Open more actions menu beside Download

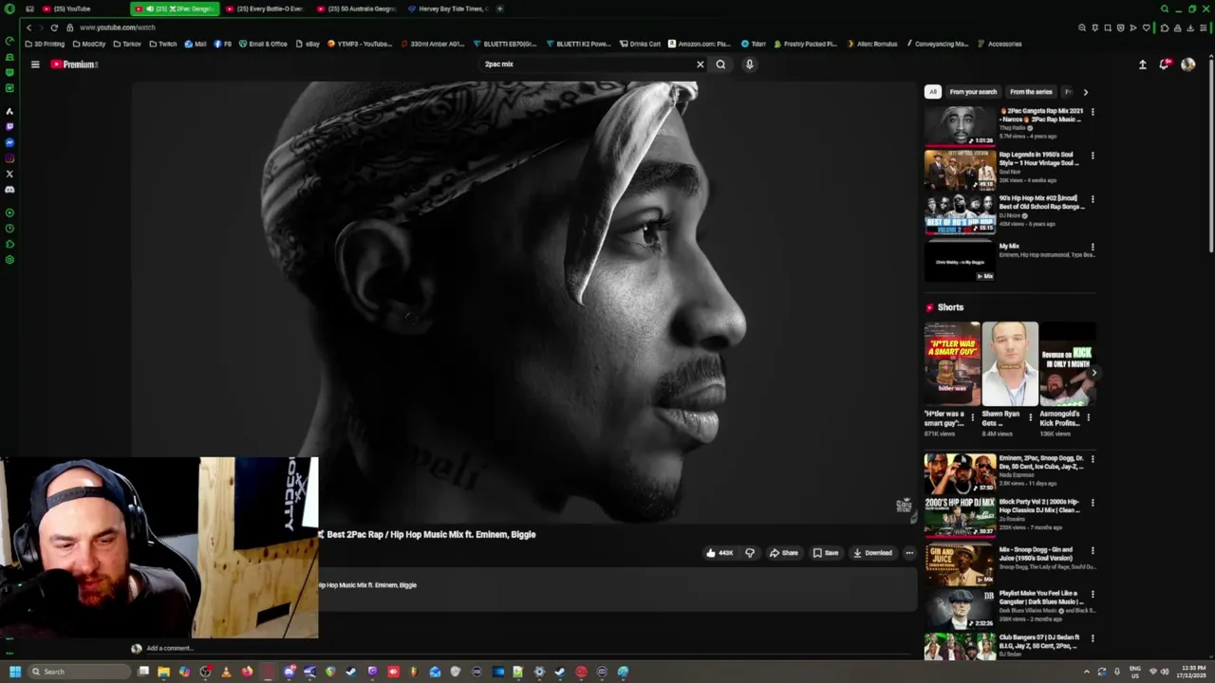click(x=909, y=553)
